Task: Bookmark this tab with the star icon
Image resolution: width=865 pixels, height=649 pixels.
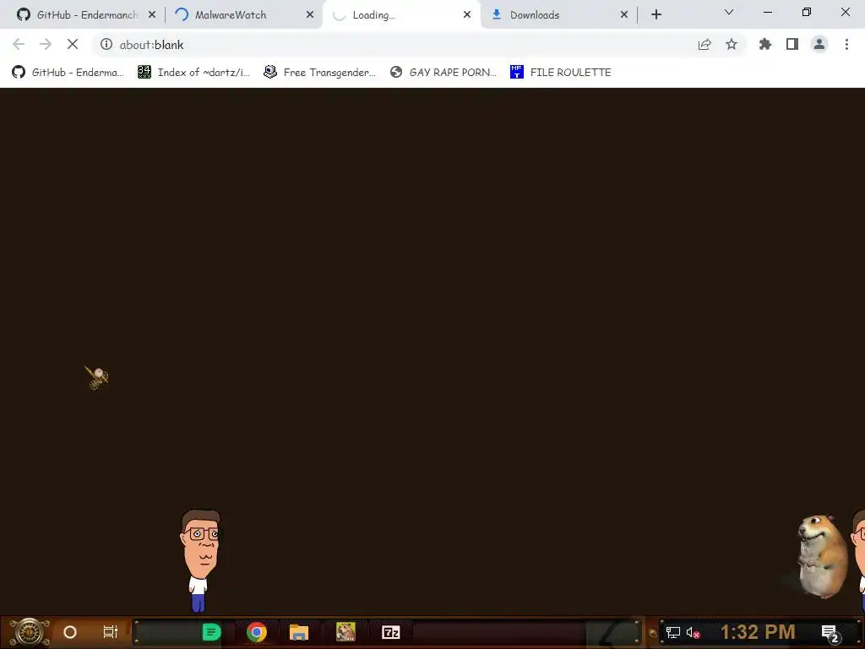Action: pyautogui.click(x=732, y=44)
